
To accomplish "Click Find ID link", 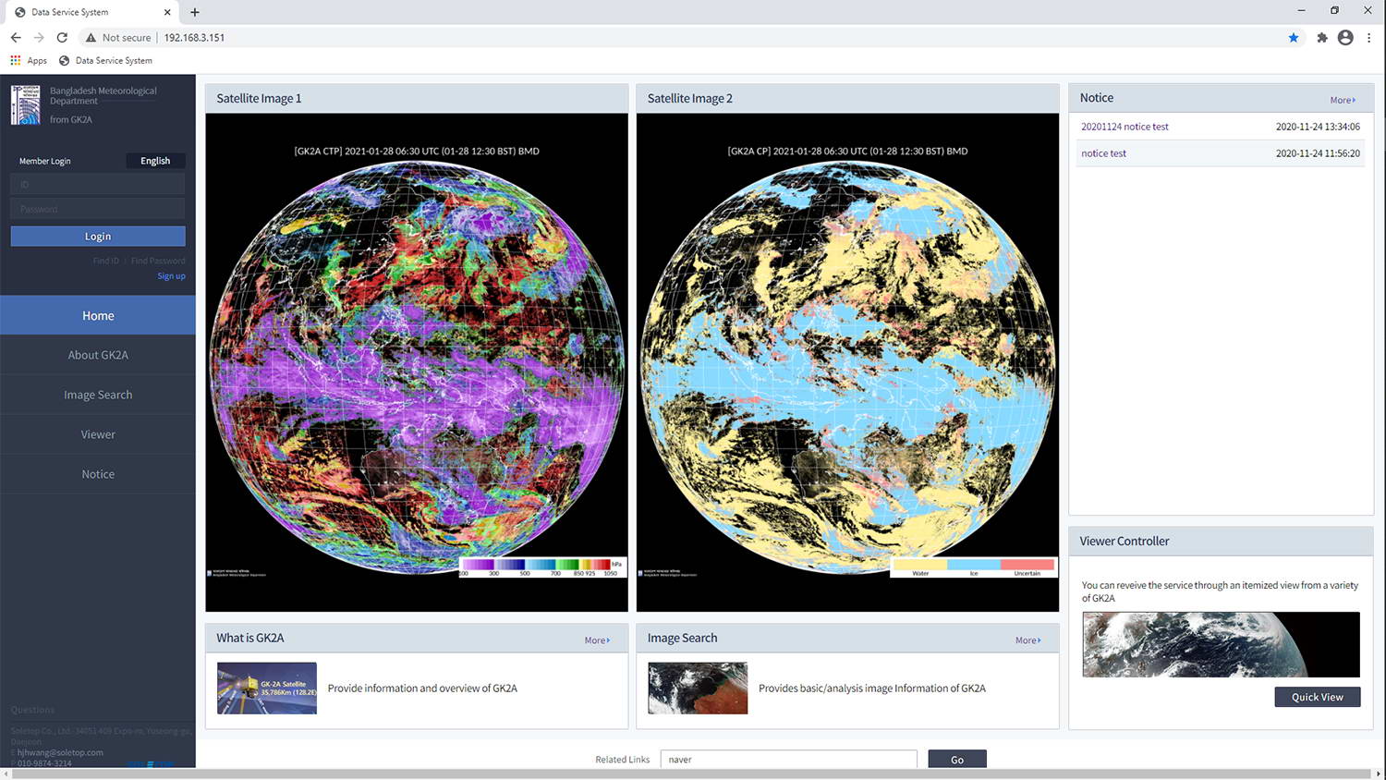I will pos(105,262).
